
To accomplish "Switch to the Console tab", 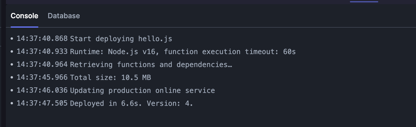I will coord(24,16).
